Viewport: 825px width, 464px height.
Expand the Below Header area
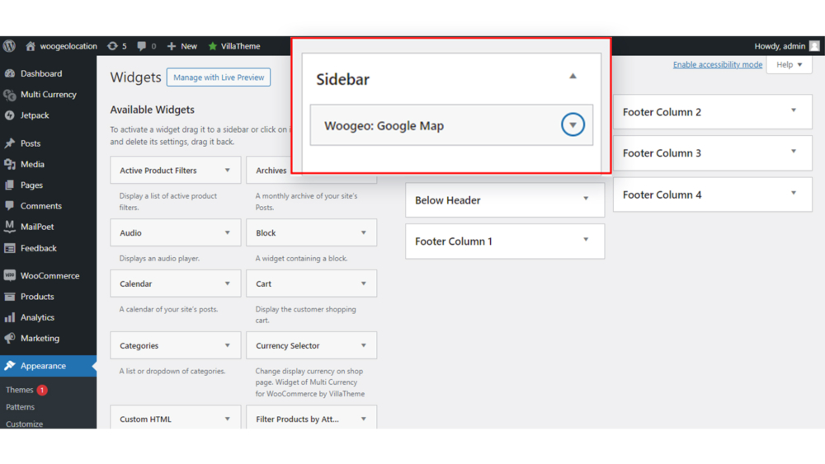pos(586,199)
